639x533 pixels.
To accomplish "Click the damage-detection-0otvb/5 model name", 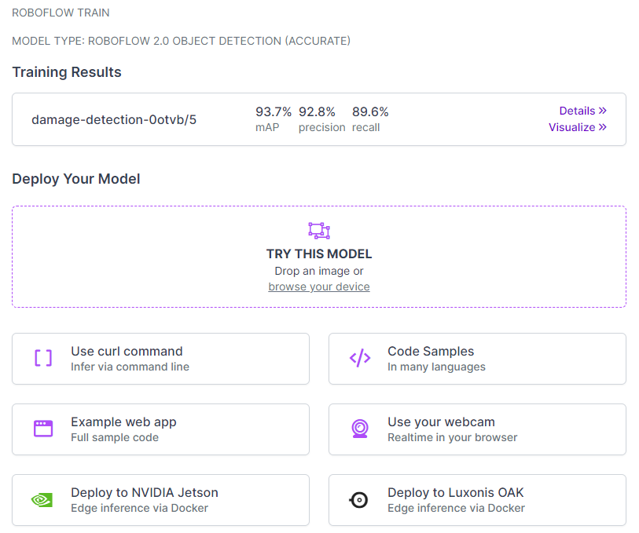I will click(114, 119).
